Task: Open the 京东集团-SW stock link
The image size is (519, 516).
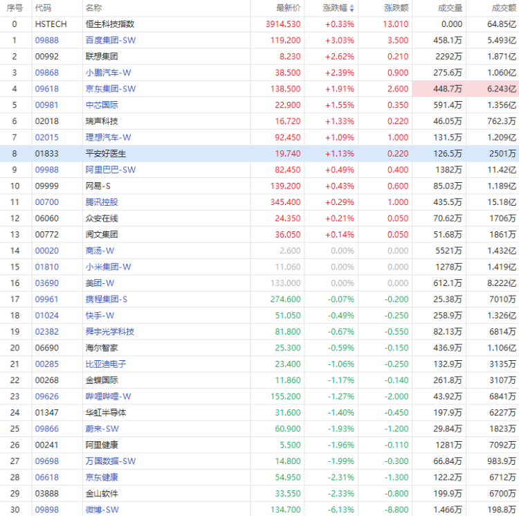Action: pyautogui.click(x=111, y=89)
